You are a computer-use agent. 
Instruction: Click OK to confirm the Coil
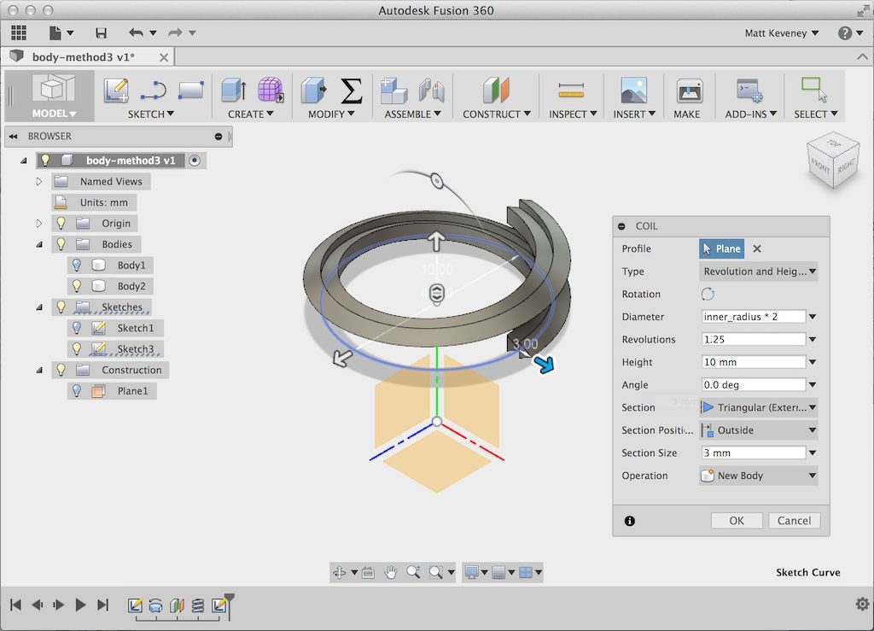tap(736, 520)
